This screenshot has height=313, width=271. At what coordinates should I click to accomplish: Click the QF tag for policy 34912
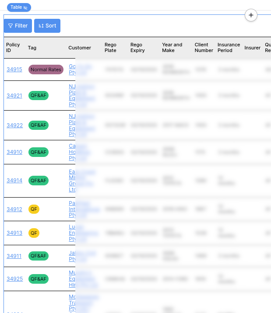[34, 209]
